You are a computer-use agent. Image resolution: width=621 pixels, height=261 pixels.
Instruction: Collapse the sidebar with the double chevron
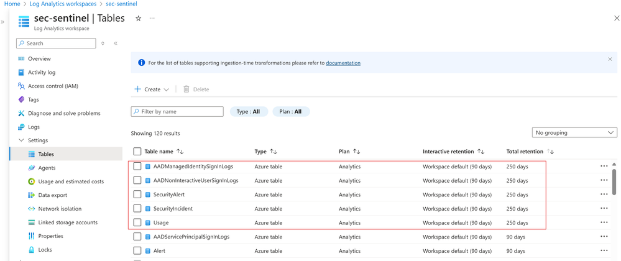tap(116, 43)
